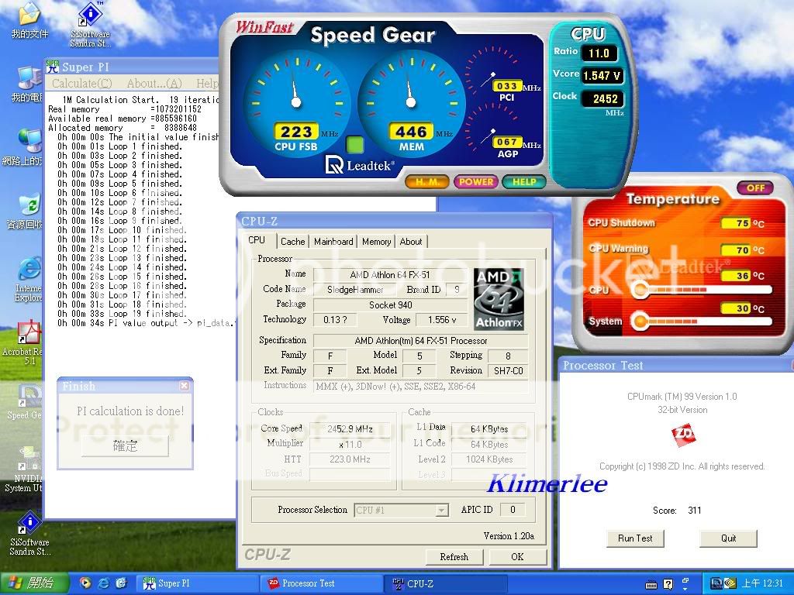Image resolution: width=794 pixels, height=595 pixels.
Task: Click the System temperature slider bar
Action: tap(703, 322)
